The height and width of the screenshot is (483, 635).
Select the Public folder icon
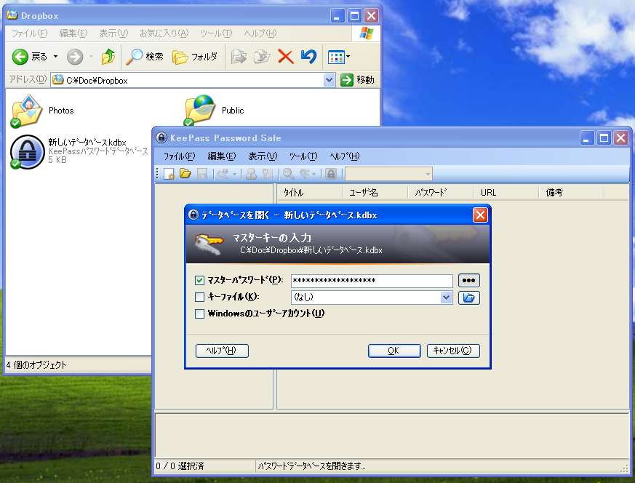click(x=200, y=111)
